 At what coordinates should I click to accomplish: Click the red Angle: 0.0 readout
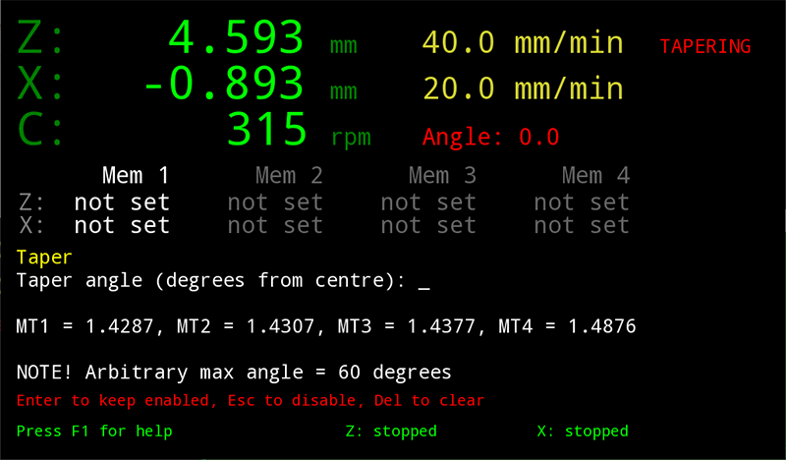(490, 137)
